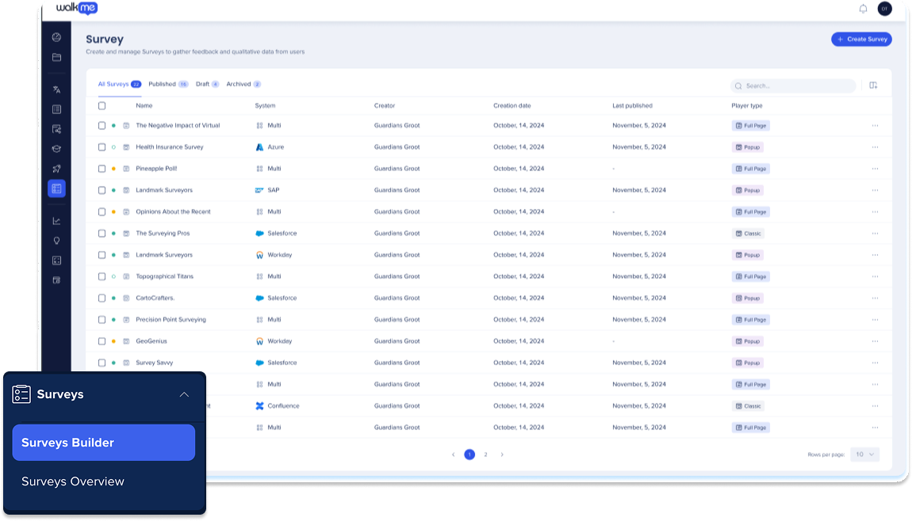Open row options for GeoGenius
Viewport: 912px width, 521px height.
[875, 341]
